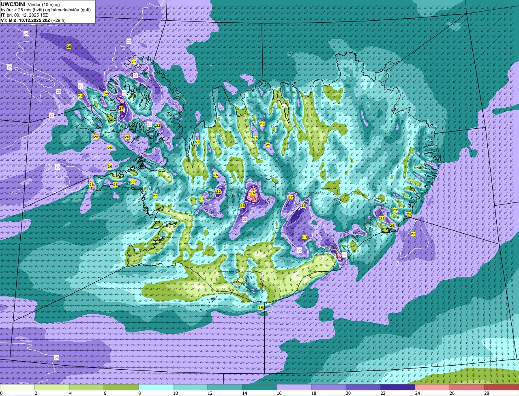This screenshot has height=396, width=519.
Task: Select the 4–6 m/s colour bar segment
Action: (87, 387)
